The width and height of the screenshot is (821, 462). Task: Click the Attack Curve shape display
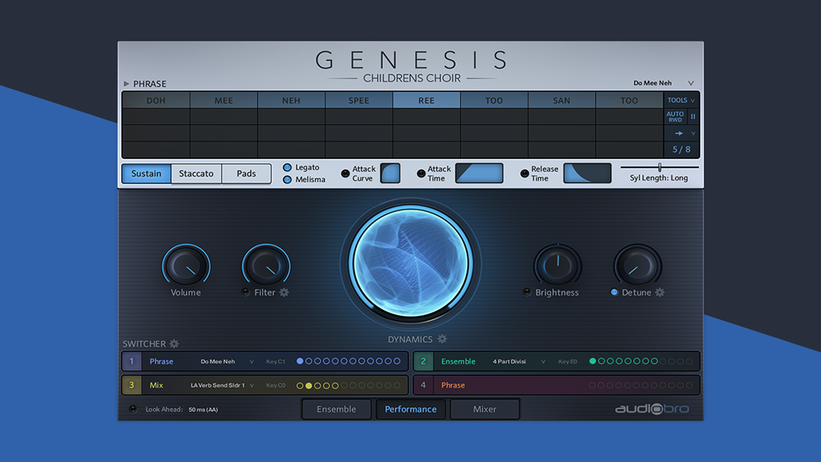390,173
